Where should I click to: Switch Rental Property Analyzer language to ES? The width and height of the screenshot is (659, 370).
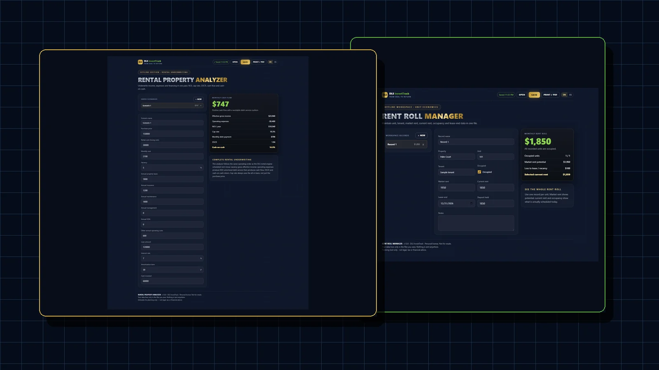276,62
